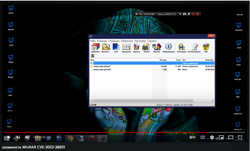
Task: Stop recording with the red square button
Action: pyautogui.click(x=198, y=14)
